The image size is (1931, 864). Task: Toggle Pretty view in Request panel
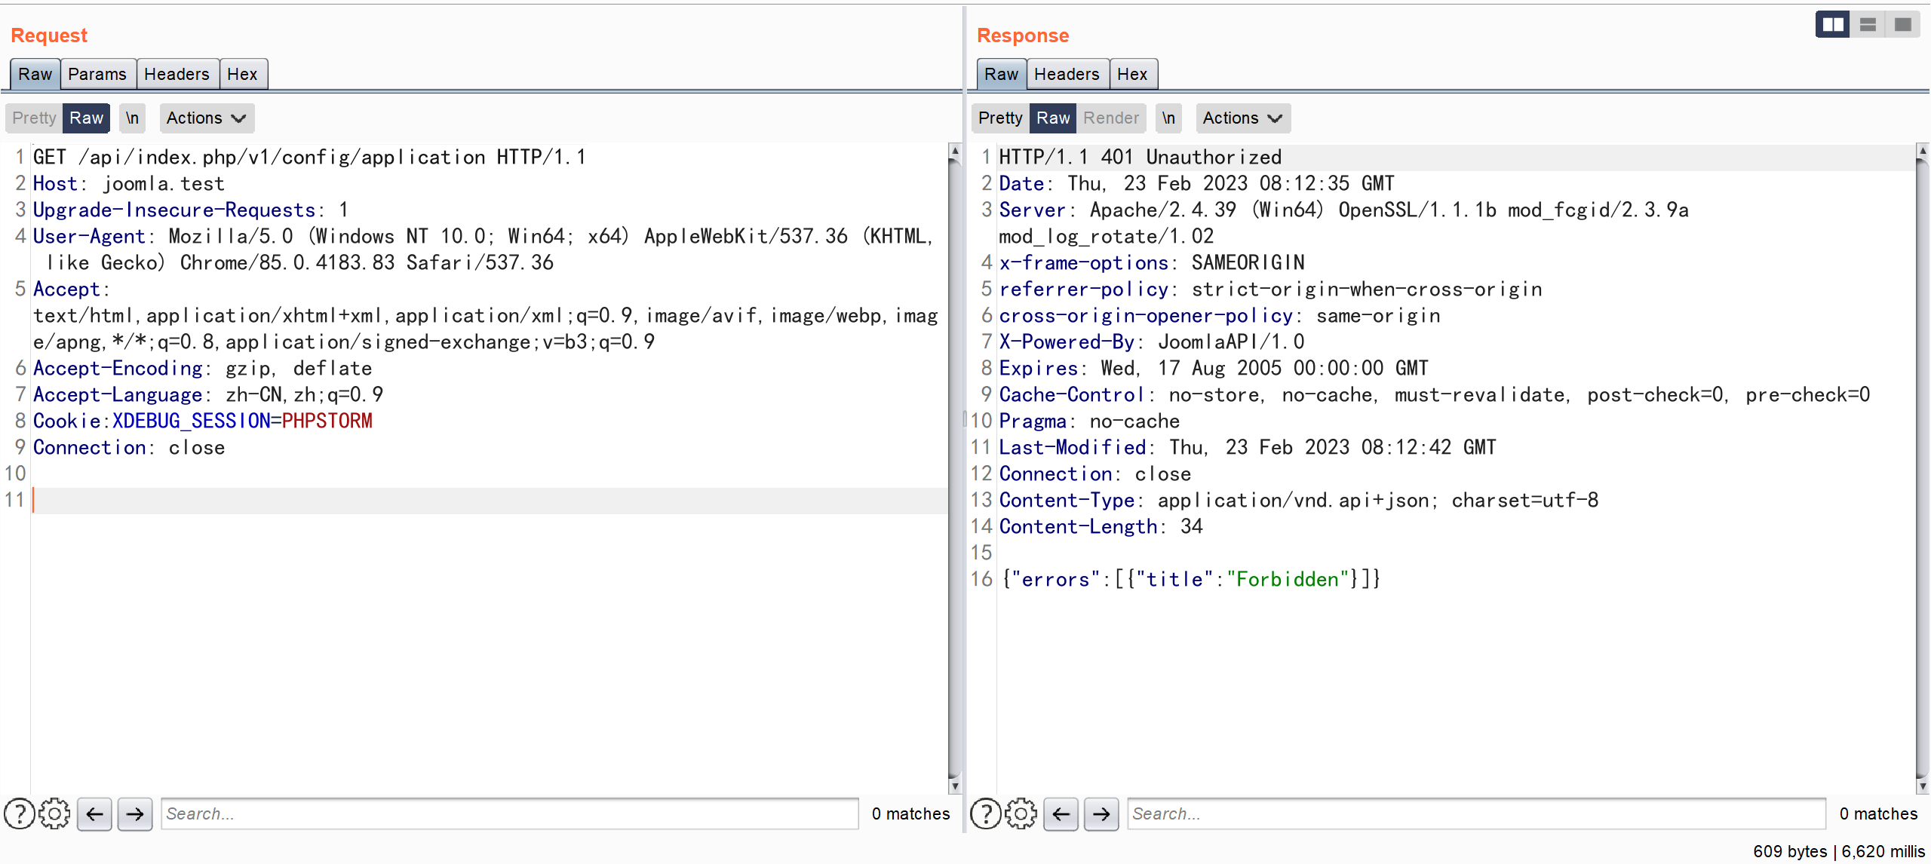pyautogui.click(x=33, y=117)
